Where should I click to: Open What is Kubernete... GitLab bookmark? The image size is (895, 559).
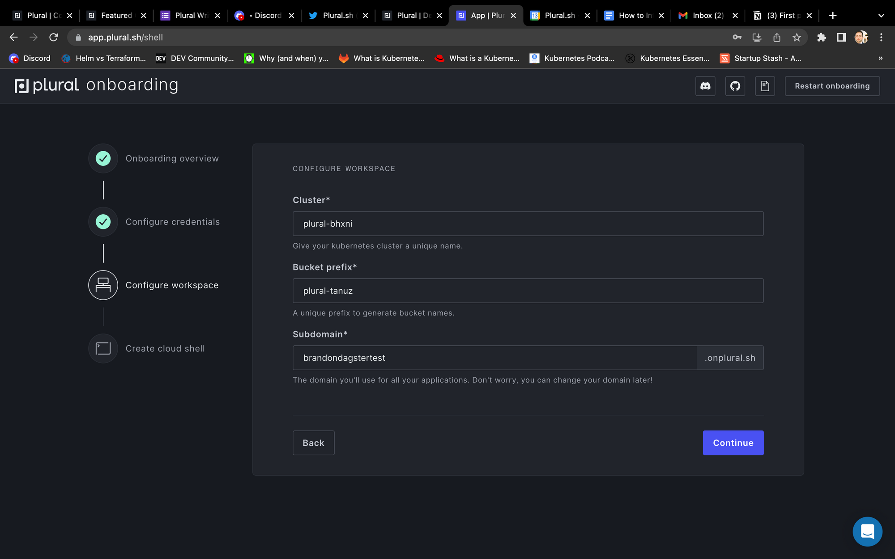pos(381,58)
